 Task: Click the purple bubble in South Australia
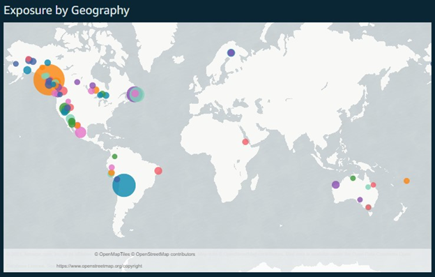tap(360, 200)
